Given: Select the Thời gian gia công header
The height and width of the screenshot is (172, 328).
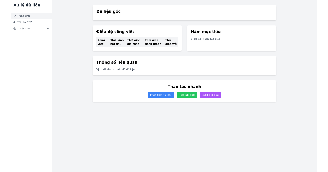Looking at the screenshot, I should coord(133,41).
